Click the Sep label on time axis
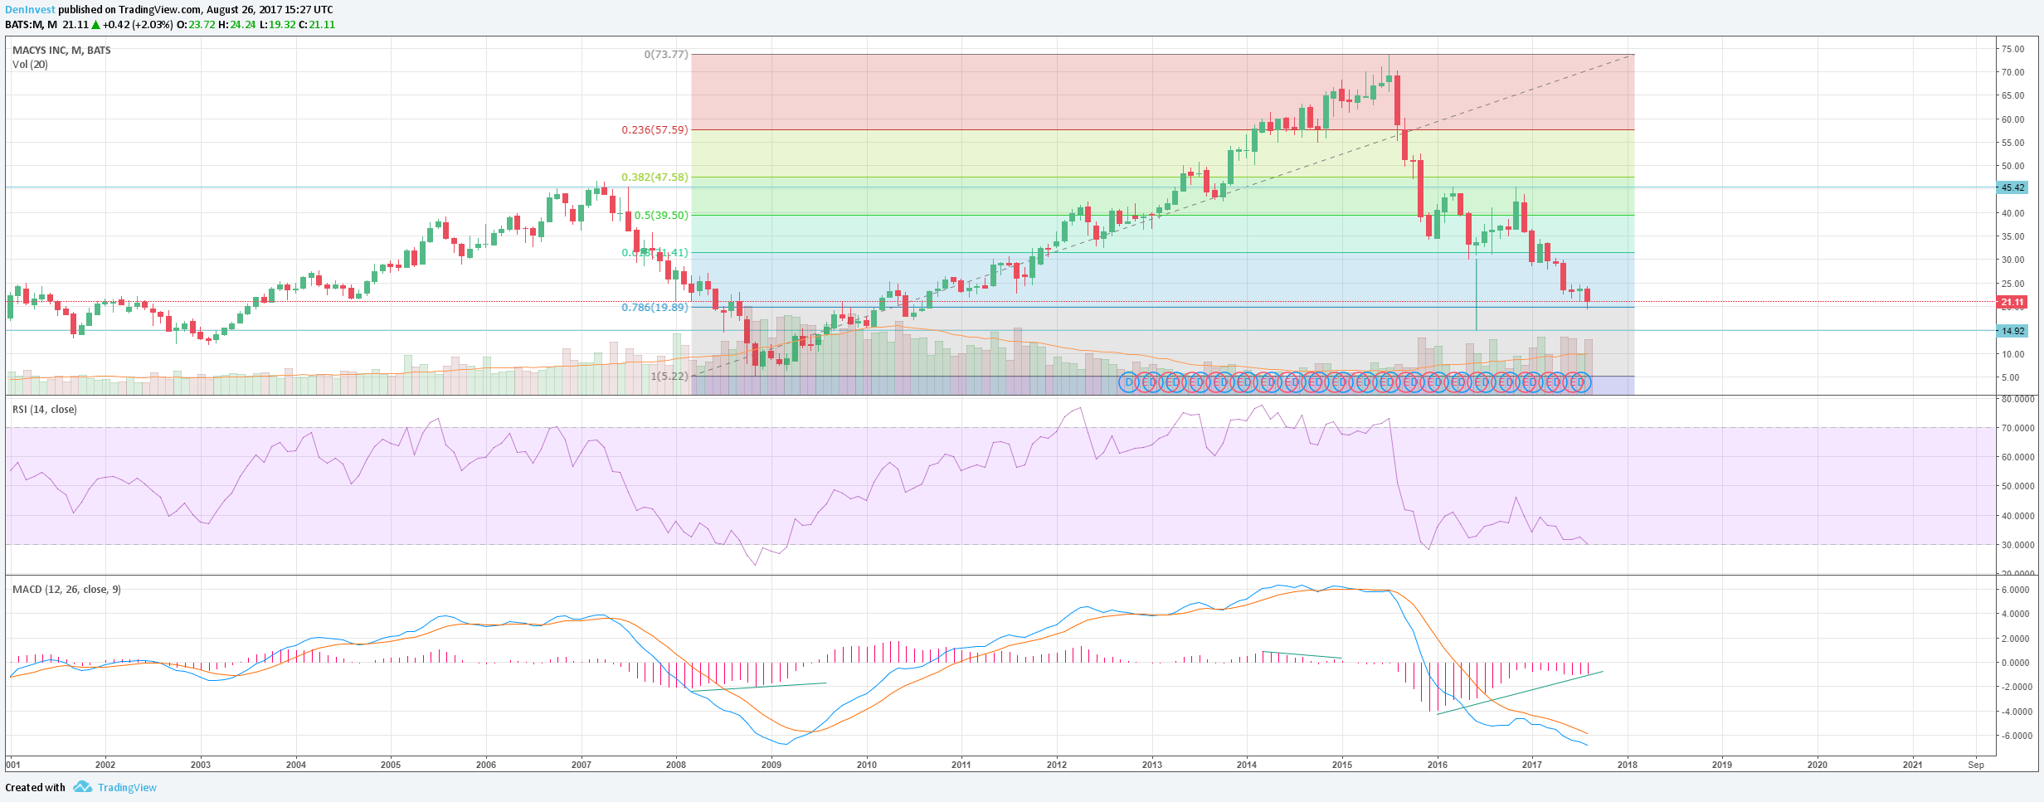The height and width of the screenshot is (802, 2044). click(x=1976, y=765)
